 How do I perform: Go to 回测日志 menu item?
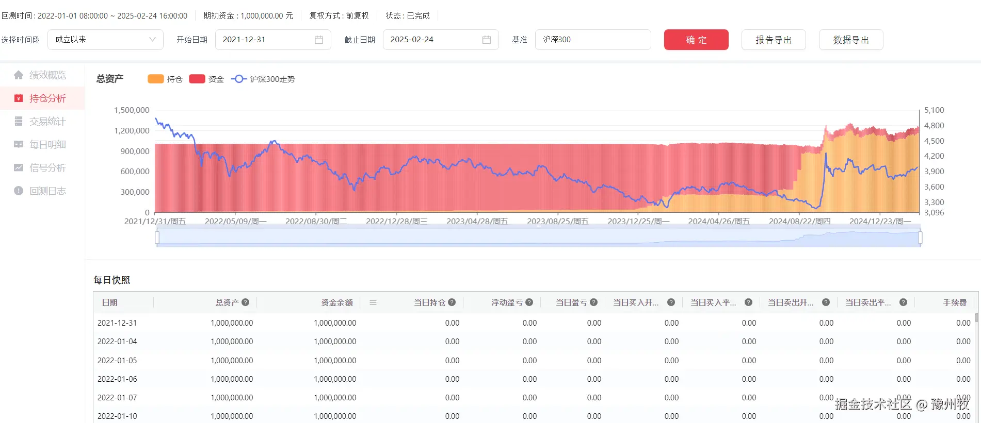click(42, 191)
